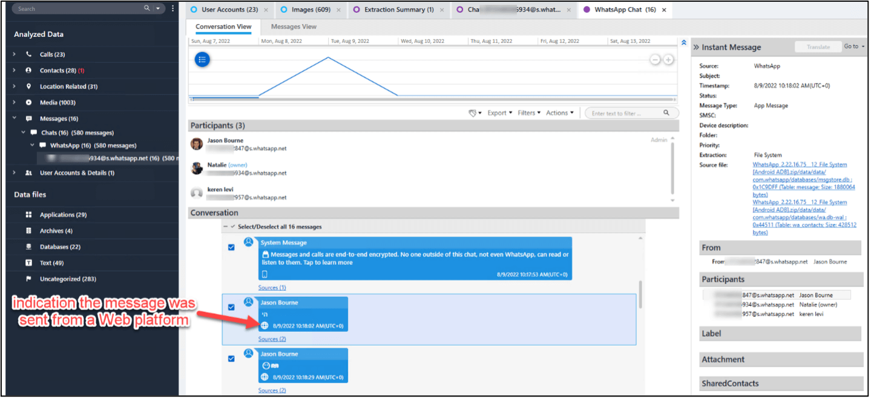Open msgstore.db source file link
The image size is (871, 399).
(804, 180)
